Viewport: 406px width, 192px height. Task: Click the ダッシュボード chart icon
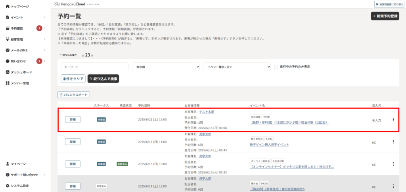[x=8, y=72]
